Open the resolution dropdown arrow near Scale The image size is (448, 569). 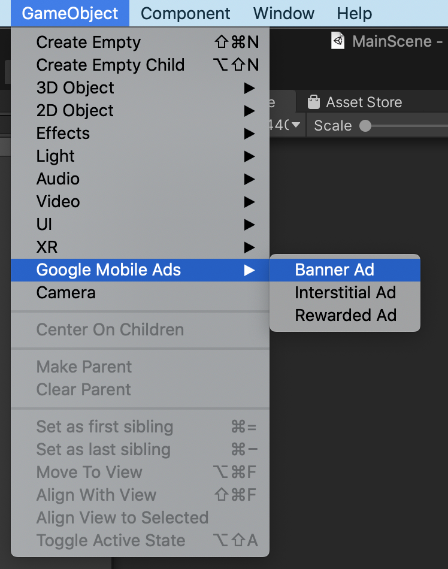(295, 125)
